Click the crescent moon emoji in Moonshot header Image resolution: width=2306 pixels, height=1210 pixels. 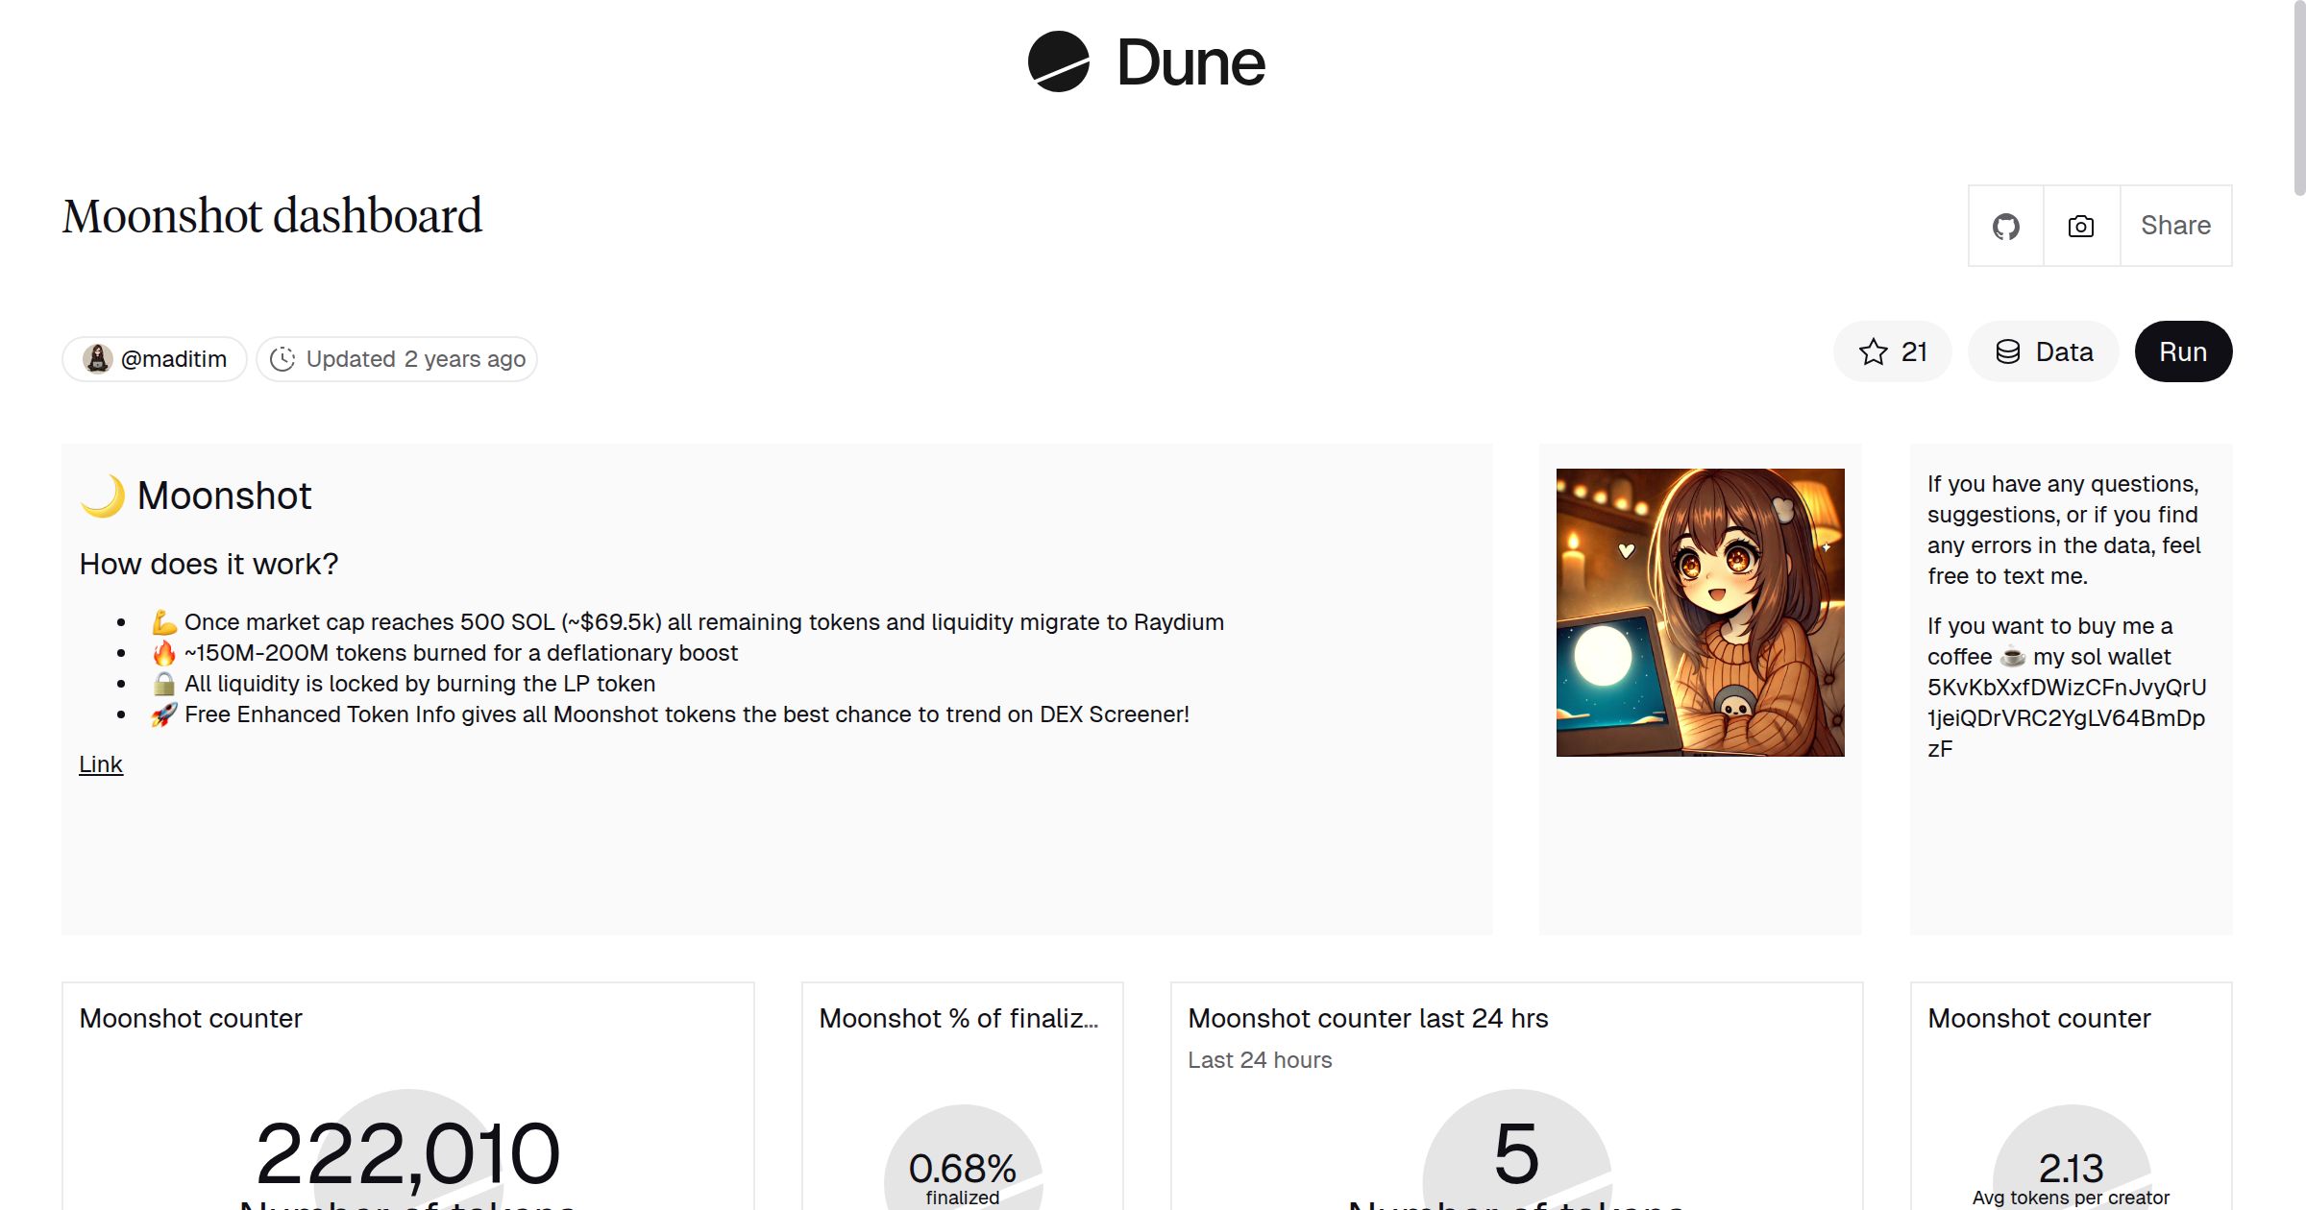(103, 495)
